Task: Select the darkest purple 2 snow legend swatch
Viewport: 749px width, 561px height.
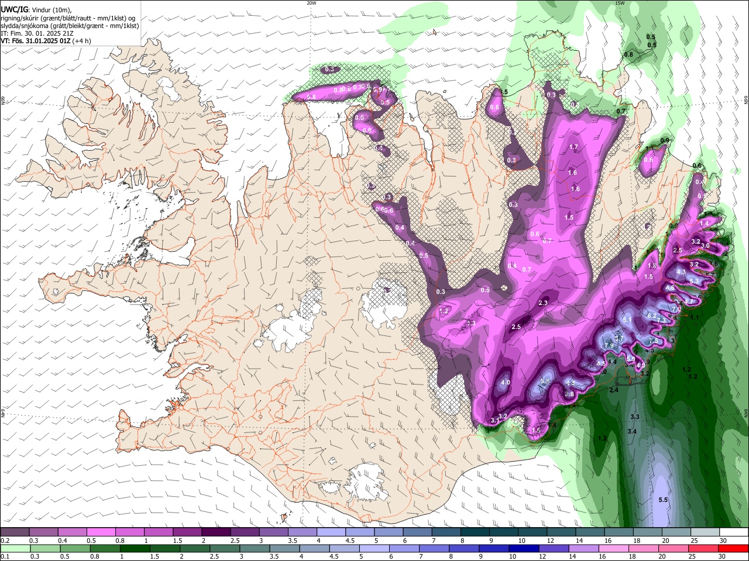Action: [216, 532]
